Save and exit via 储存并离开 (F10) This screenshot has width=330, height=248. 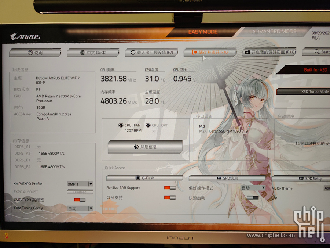[210, 52]
